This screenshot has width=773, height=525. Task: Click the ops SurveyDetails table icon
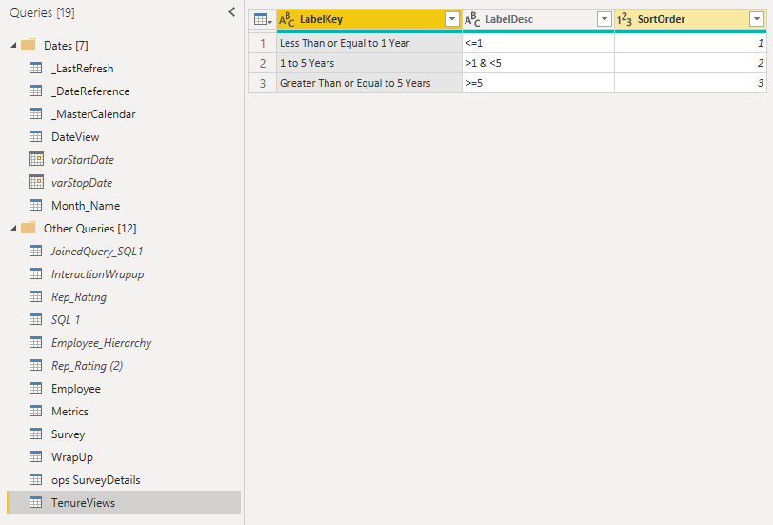click(x=36, y=479)
